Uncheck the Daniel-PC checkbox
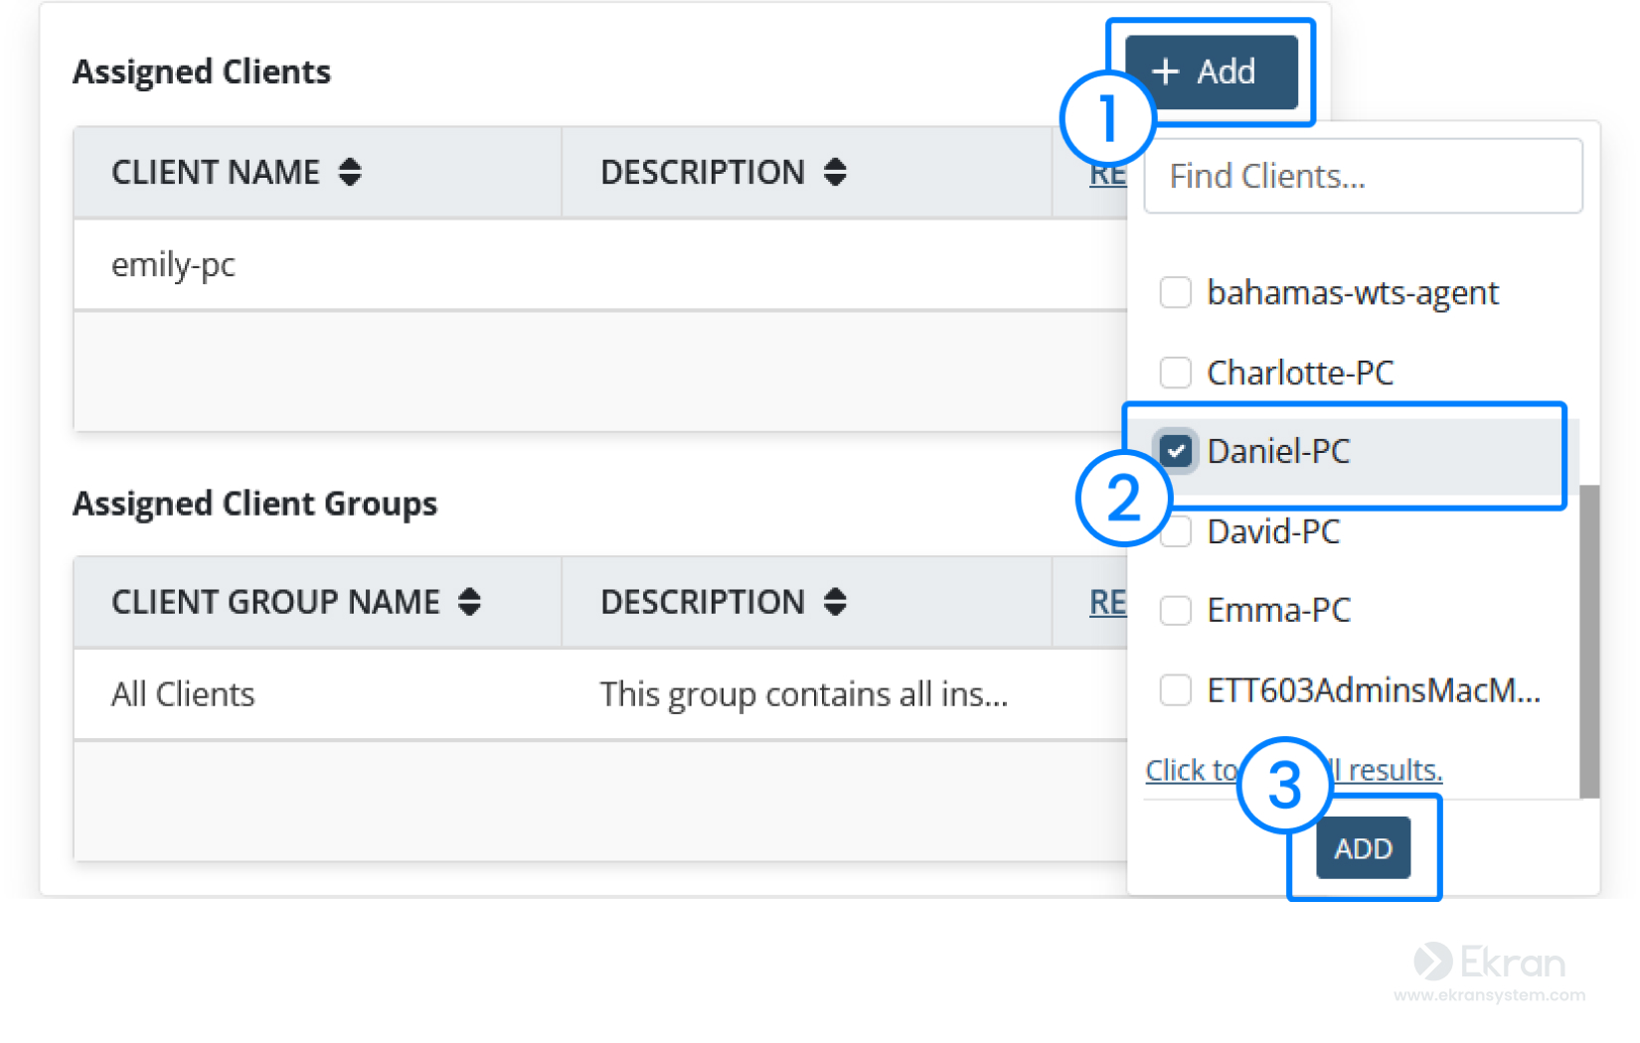 click(x=1176, y=451)
